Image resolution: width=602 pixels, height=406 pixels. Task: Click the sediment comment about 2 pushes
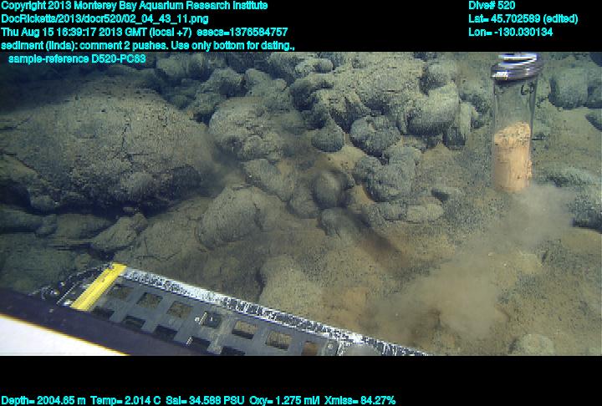click(148, 46)
